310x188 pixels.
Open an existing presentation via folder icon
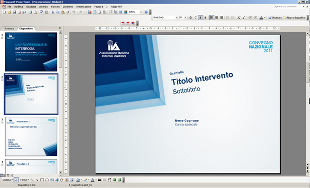click(x=9, y=12)
